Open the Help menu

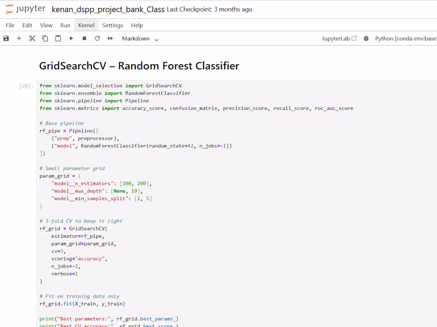(137, 25)
